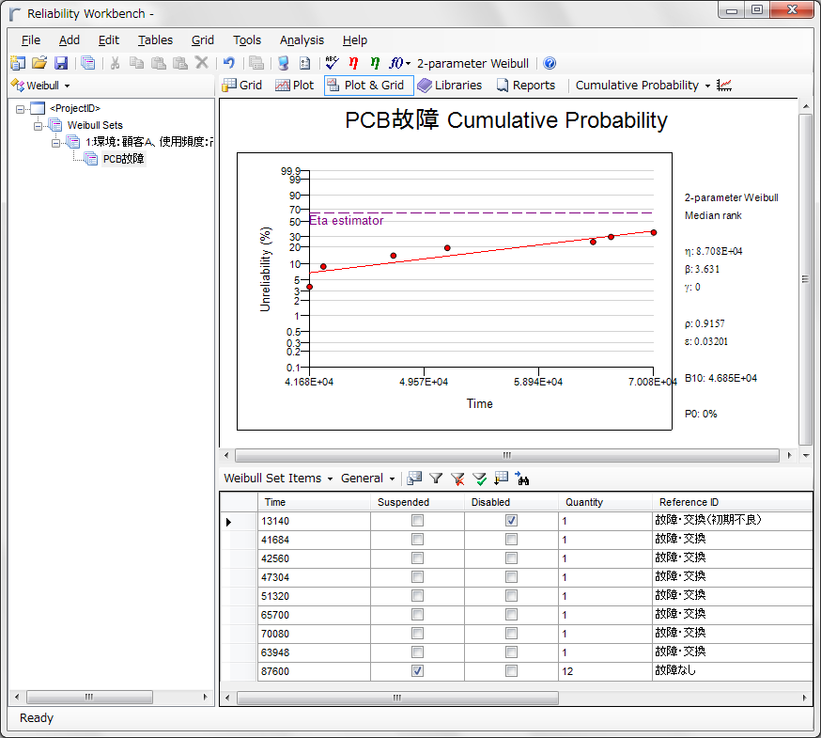The height and width of the screenshot is (738, 821).
Task: Uncheck Disabled checkbox for time 13140
Action: pyautogui.click(x=512, y=521)
